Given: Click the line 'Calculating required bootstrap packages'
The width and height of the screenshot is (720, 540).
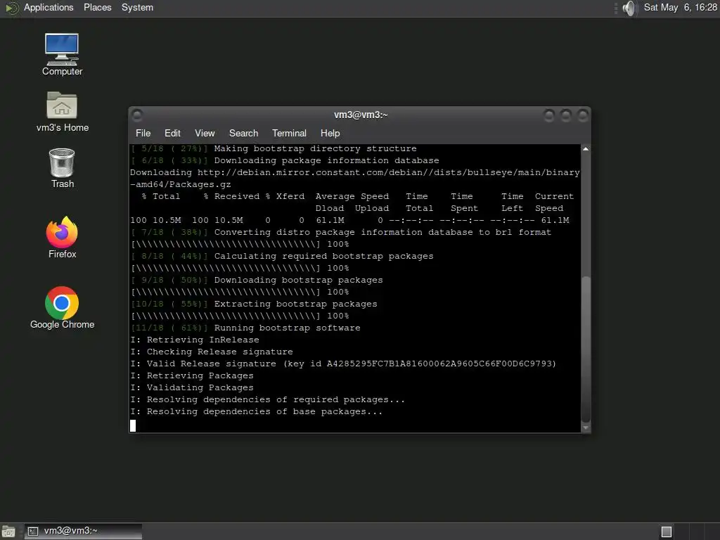Looking at the screenshot, I should tap(323, 256).
